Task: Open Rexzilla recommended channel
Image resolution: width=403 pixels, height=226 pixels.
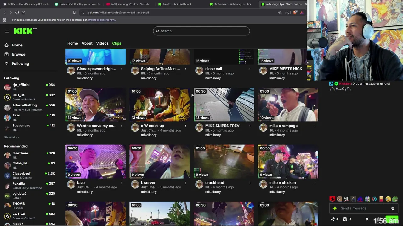Action: tap(30, 186)
